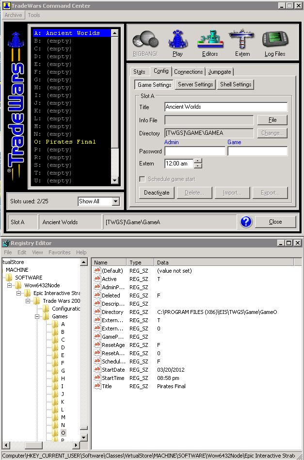Screen dimensions: 304x460
Task: Select slot A: Ancient Worlds in game list
Action: coord(72,33)
